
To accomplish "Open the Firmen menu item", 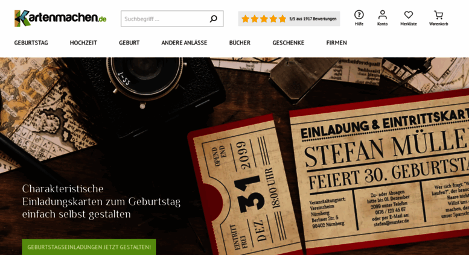I will [336, 43].
